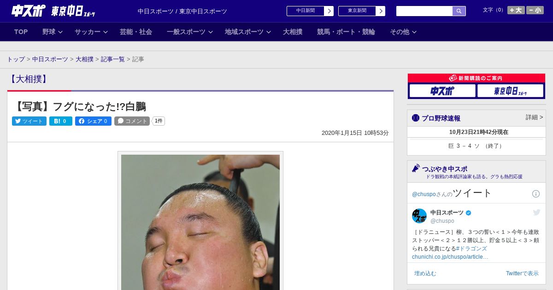Image resolution: width=553 pixels, height=290 pixels.
Task: Click Twitterで表示 link
Action: pos(522,273)
